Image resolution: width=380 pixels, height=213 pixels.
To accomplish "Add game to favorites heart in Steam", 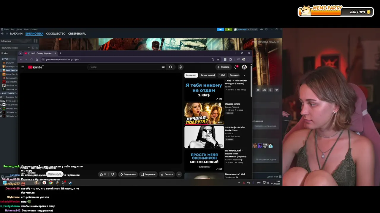I will 277,90.
